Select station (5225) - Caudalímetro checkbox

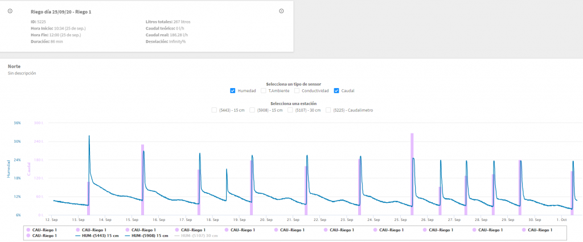tap(329, 110)
